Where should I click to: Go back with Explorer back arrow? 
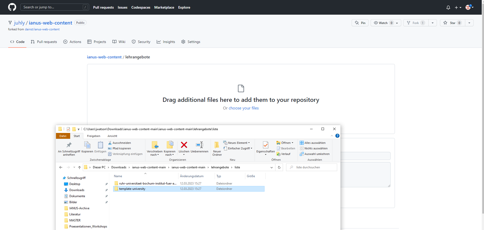click(61, 167)
